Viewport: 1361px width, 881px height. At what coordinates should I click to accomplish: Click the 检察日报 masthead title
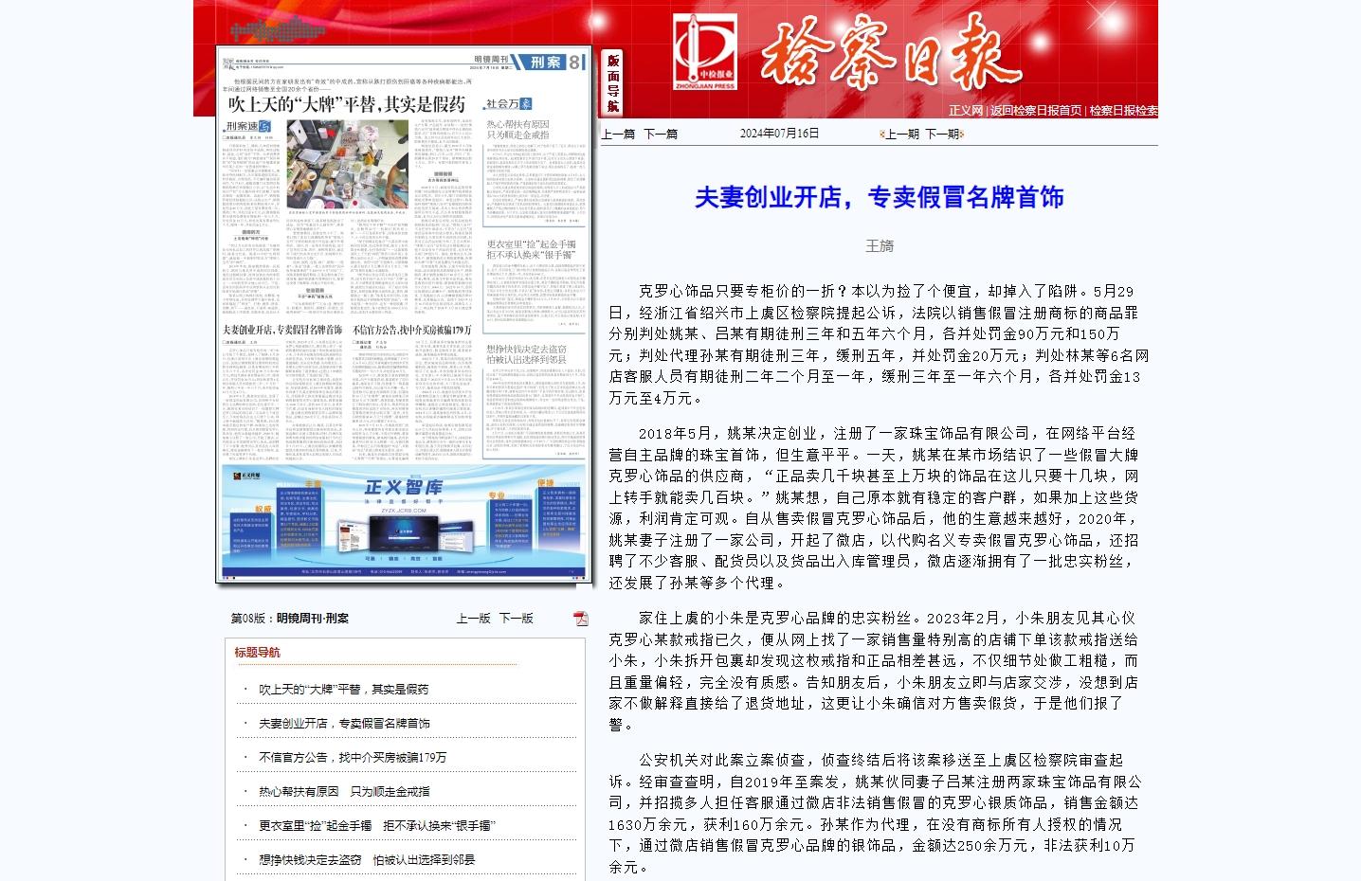point(891,52)
